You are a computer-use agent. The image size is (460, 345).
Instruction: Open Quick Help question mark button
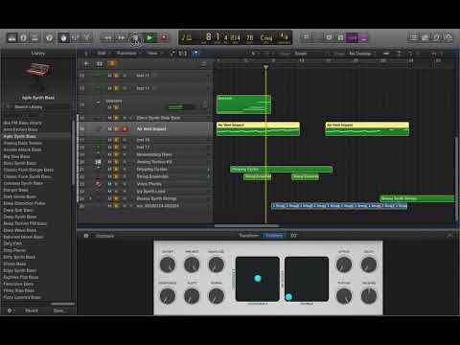49,38
